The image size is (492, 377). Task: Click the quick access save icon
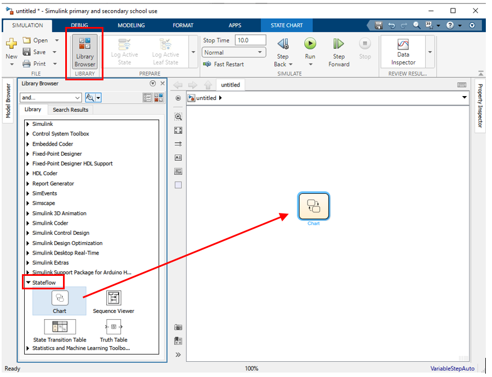coord(379,25)
